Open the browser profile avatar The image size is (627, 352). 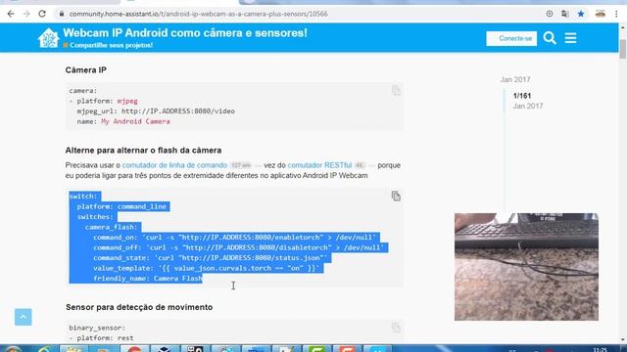tap(601, 14)
